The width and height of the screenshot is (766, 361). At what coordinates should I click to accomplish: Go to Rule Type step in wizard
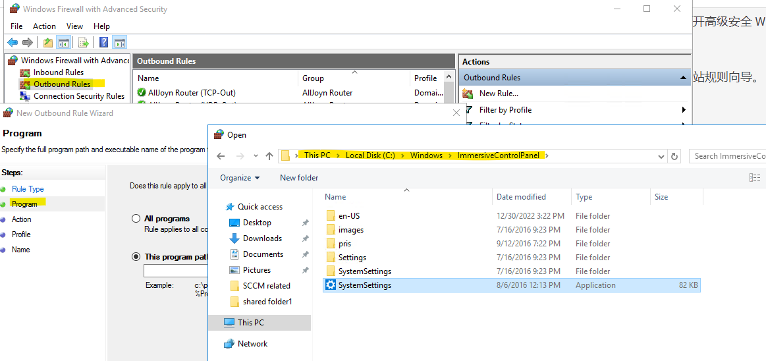click(28, 189)
